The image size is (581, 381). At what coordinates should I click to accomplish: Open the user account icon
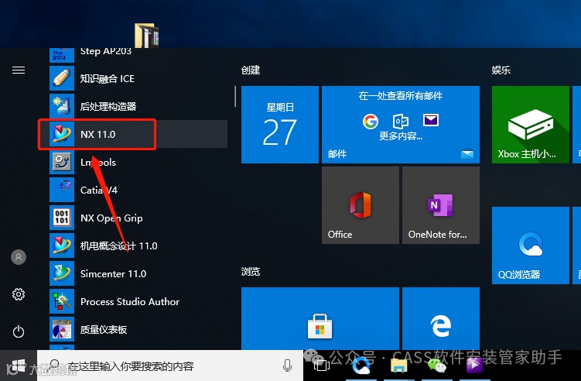pos(19,257)
